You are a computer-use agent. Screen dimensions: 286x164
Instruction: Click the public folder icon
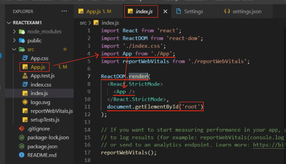pos(22,40)
